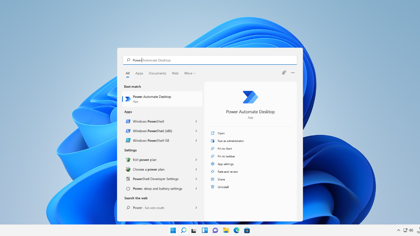
Task: Expand the Windows PowerShell result chevron
Action: pyautogui.click(x=196, y=121)
